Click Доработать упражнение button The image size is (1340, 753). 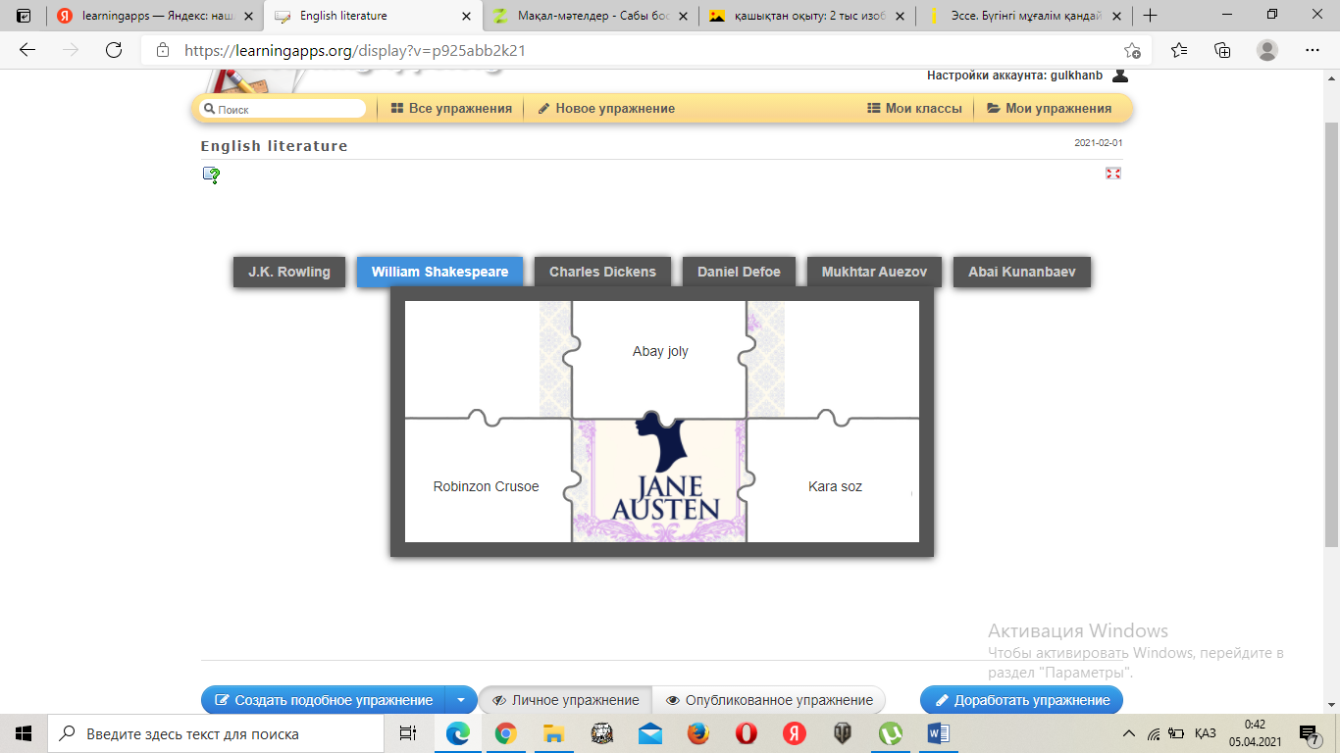[x=1021, y=700]
